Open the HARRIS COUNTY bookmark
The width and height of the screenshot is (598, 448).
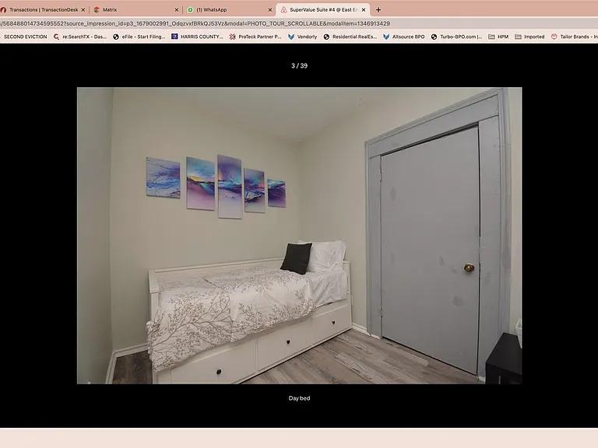pos(197,37)
